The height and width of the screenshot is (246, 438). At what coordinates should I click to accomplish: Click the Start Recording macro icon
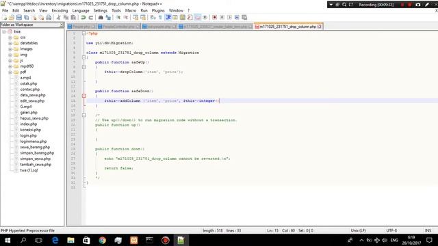[214, 18]
